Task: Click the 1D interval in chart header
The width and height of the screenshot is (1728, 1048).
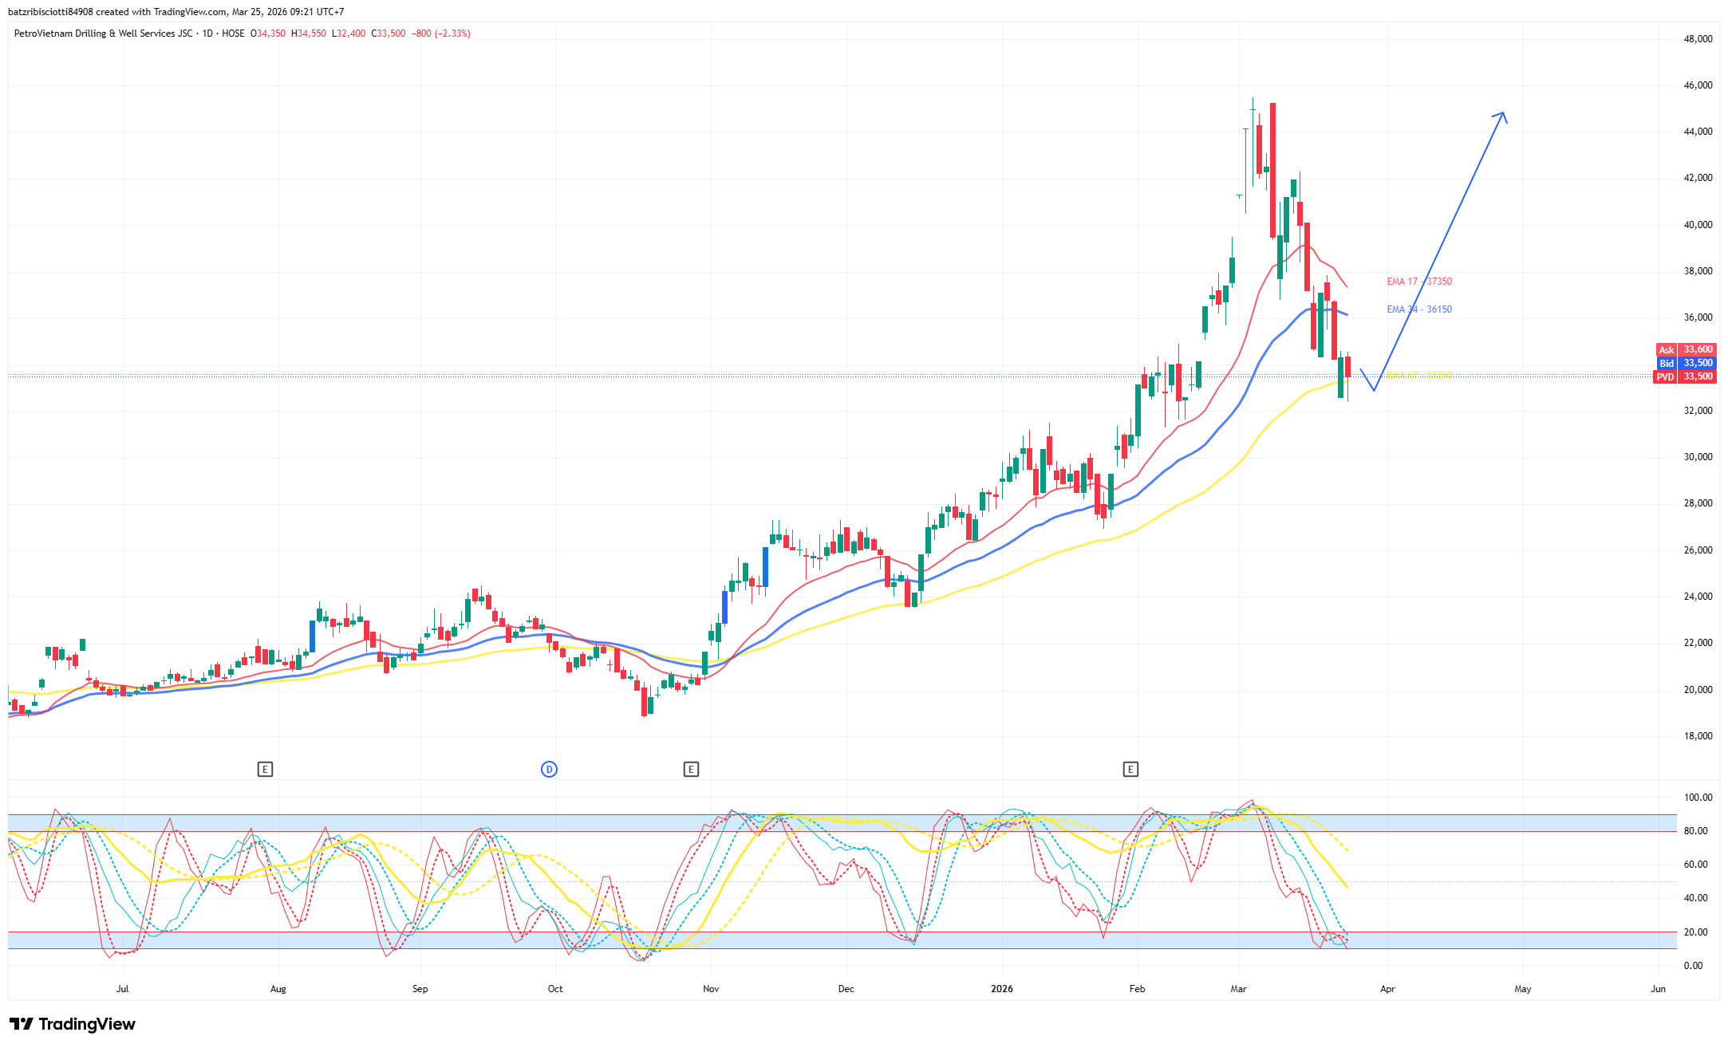Action: [x=207, y=33]
